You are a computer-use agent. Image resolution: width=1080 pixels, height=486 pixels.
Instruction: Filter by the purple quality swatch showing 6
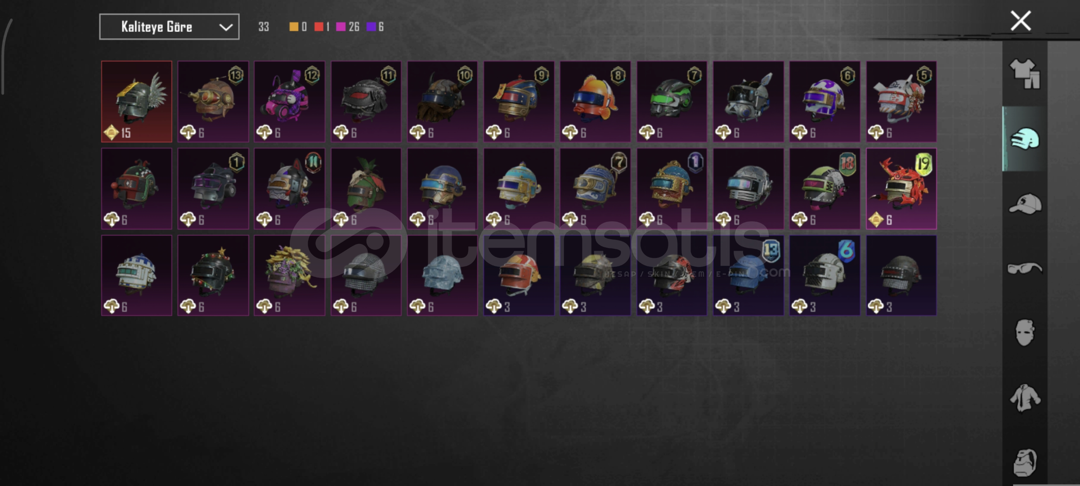[371, 27]
